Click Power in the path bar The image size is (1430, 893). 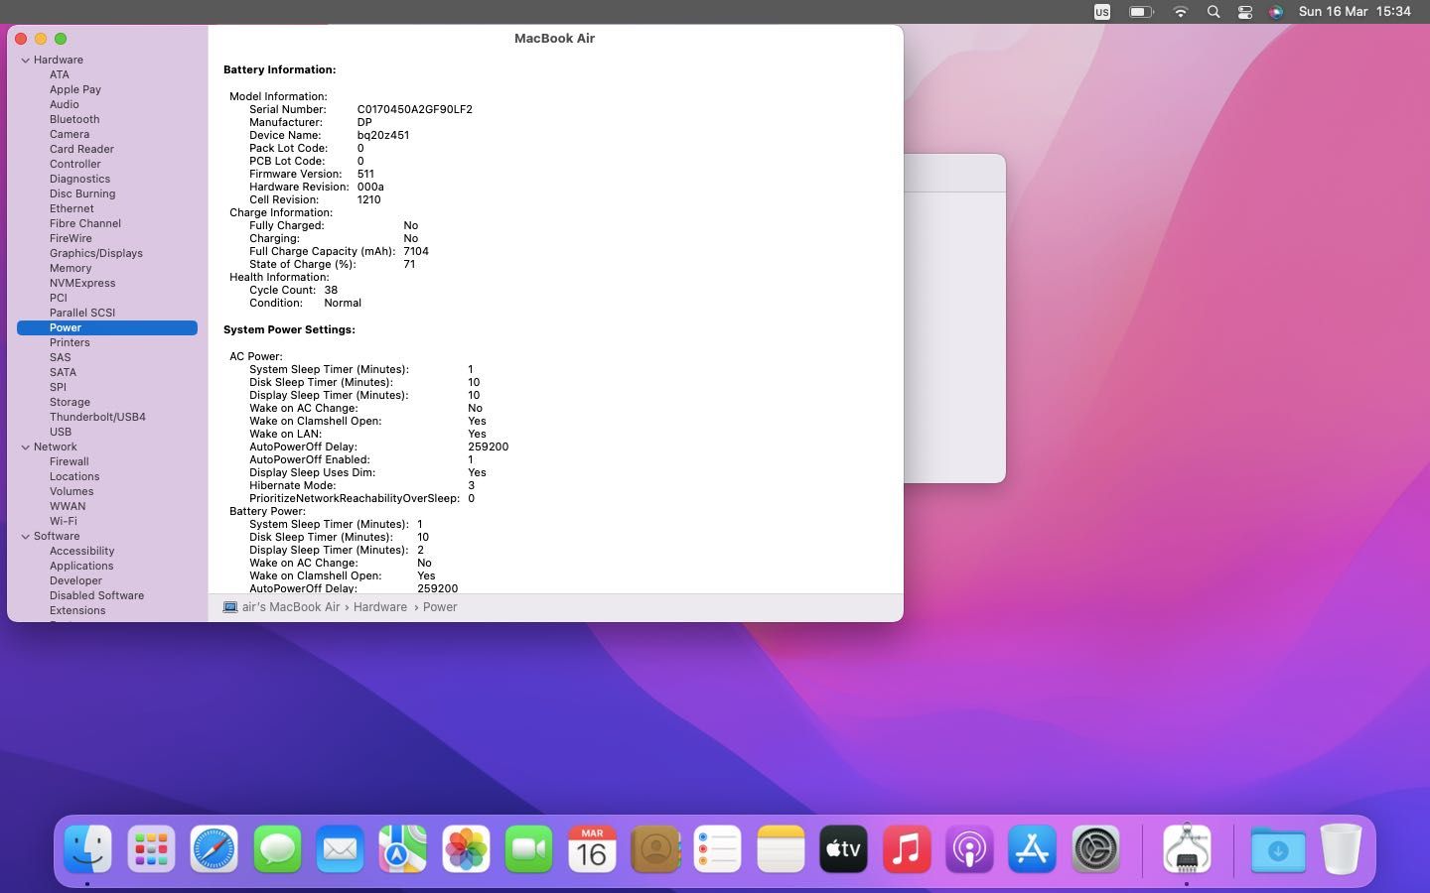click(x=440, y=607)
